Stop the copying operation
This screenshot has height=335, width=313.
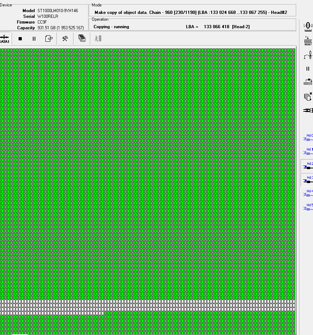(x=20, y=39)
